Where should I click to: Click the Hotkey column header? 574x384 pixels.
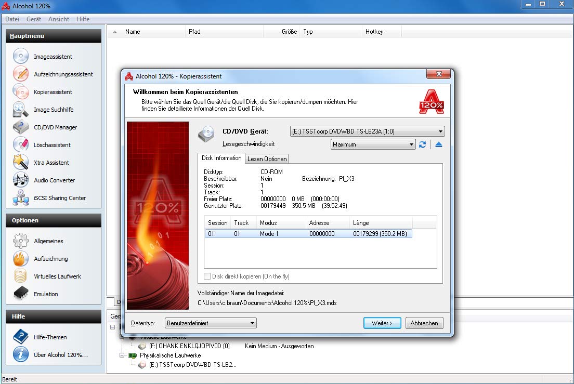click(382, 32)
